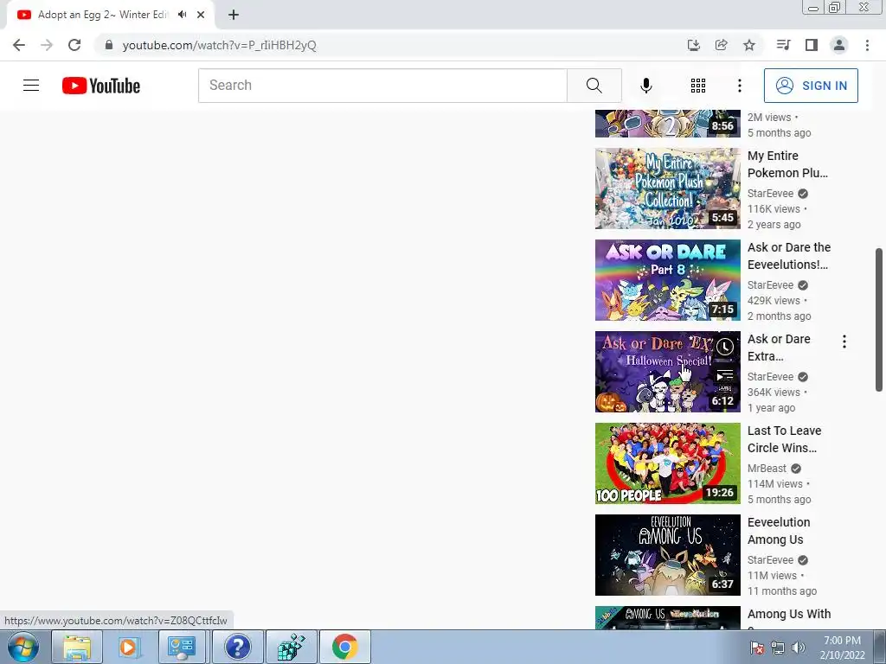Click the 'Eeveelution Among Us' title
The height and width of the screenshot is (664, 886).
point(779,531)
